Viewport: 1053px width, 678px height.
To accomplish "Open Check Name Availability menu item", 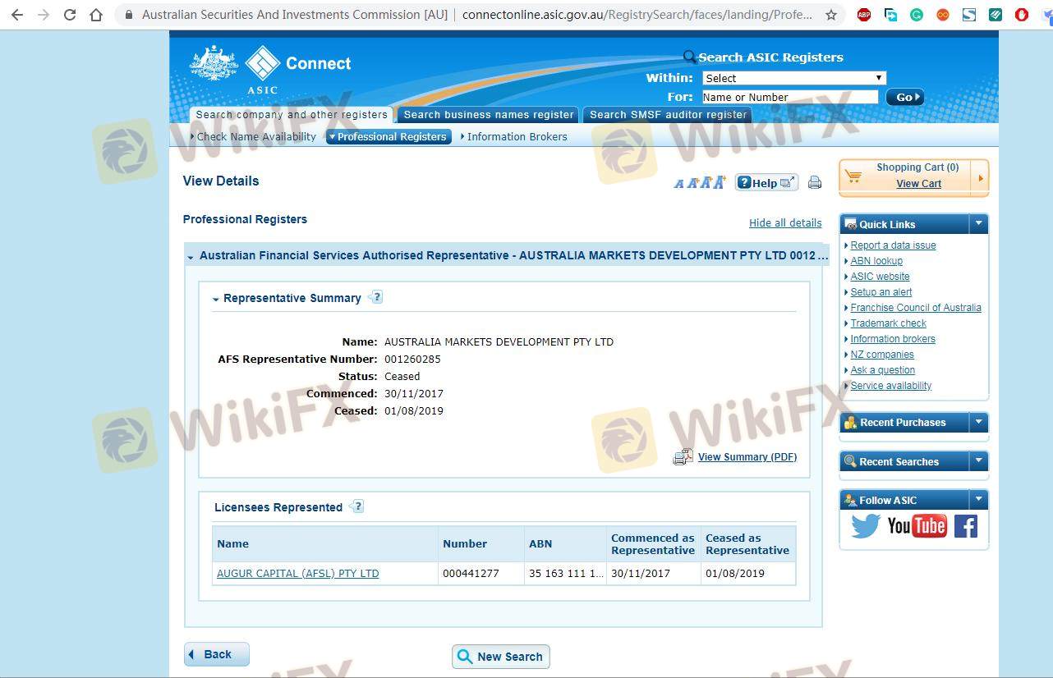I will [x=256, y=137].
